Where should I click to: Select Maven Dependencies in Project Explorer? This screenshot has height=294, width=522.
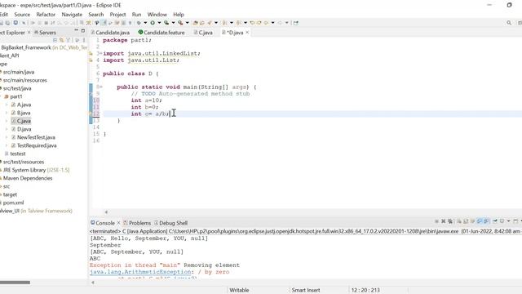click(28, 178)
